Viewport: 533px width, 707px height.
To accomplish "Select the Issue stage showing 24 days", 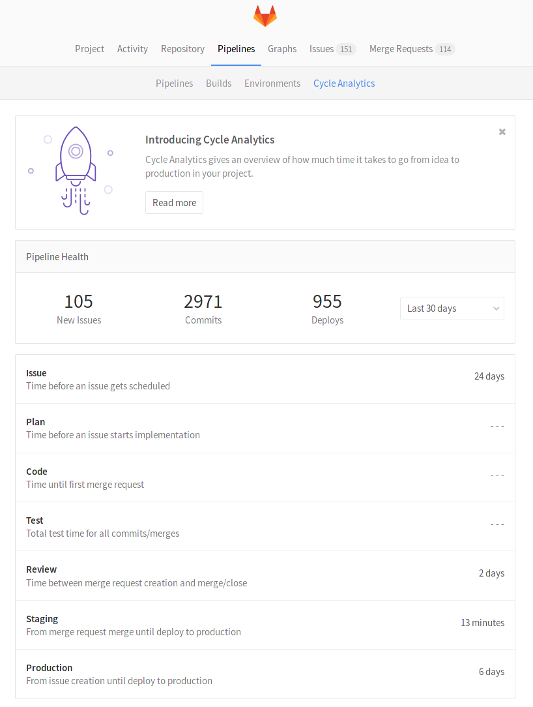I will (x=264, y=379).
